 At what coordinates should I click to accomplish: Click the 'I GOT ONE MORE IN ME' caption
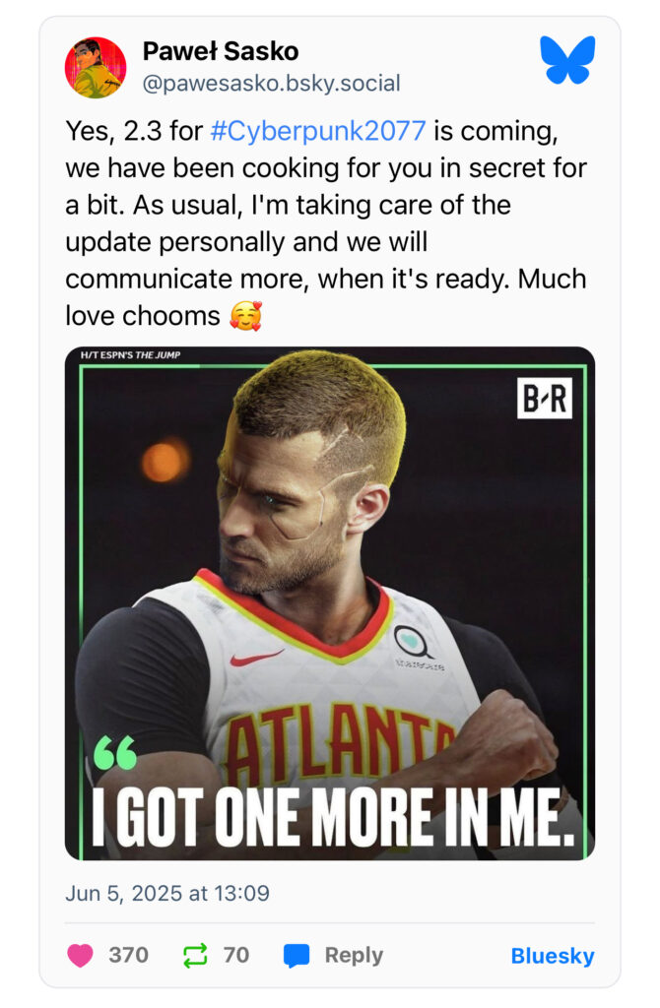[333, 818]
